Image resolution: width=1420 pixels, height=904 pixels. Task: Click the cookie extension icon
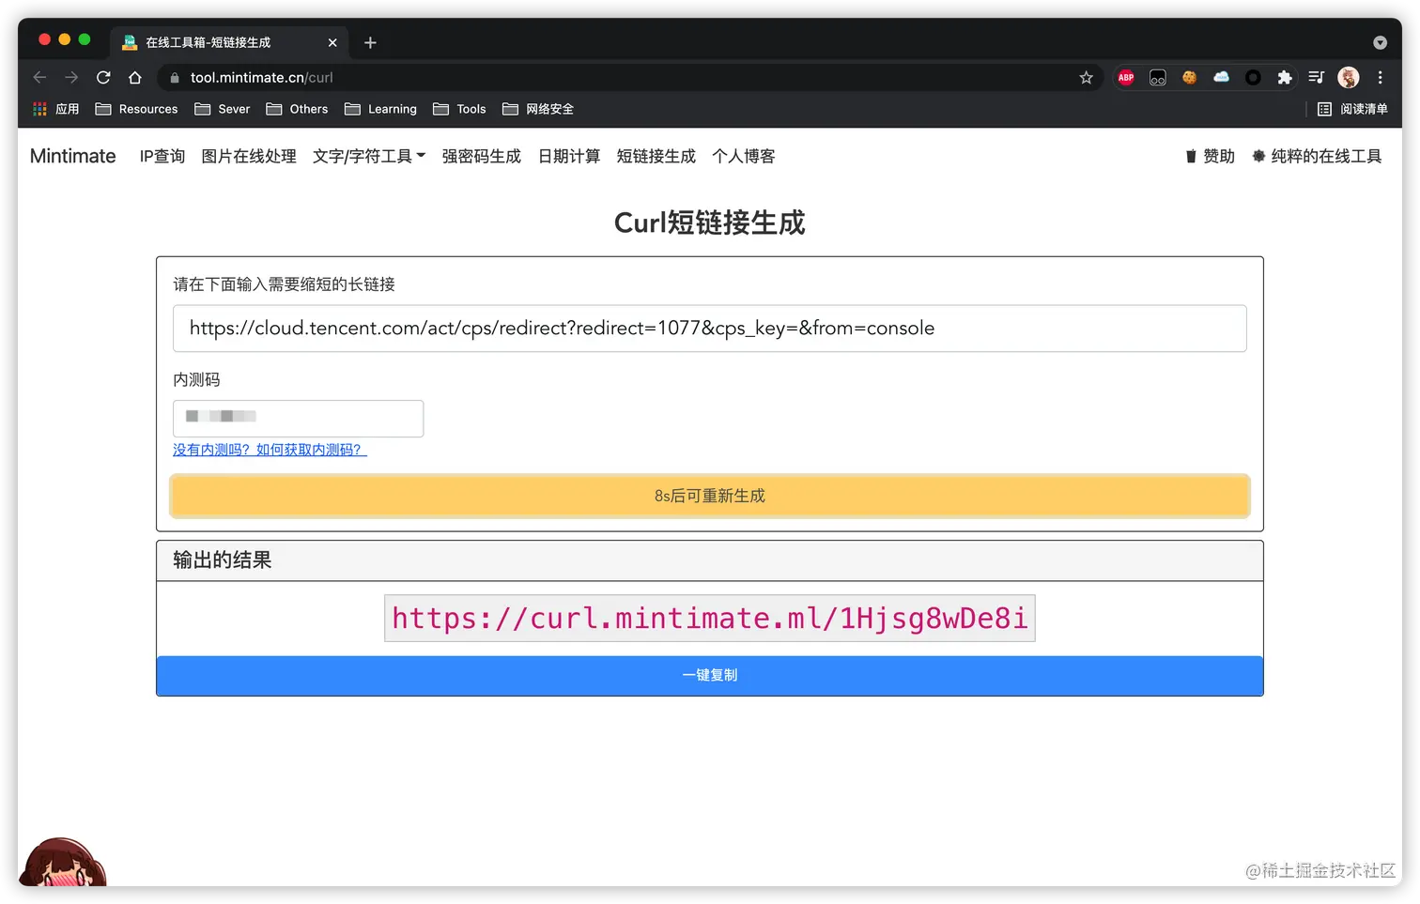pyautogui.click(x=1189, y=77)
